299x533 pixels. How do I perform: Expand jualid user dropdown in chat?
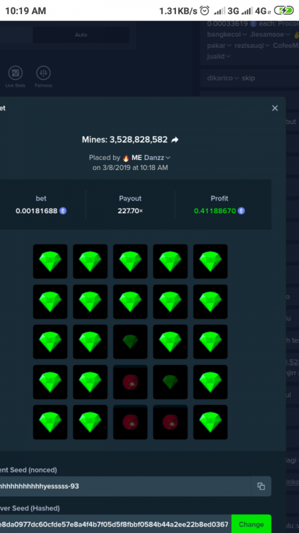pos(228,57)
